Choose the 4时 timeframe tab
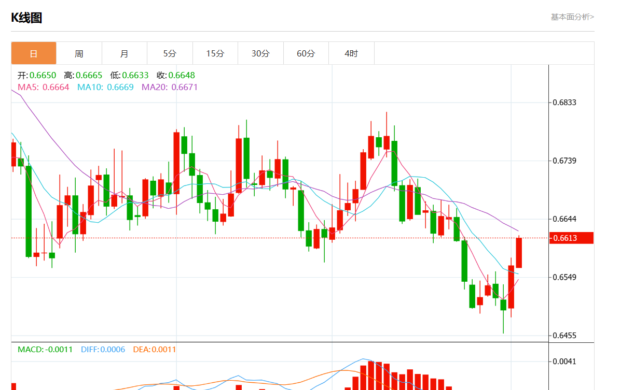The width and height of the screenshot is (634, 390). (x=351, y=53)
